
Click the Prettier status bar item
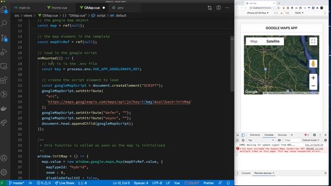click(x=208, y=183)
